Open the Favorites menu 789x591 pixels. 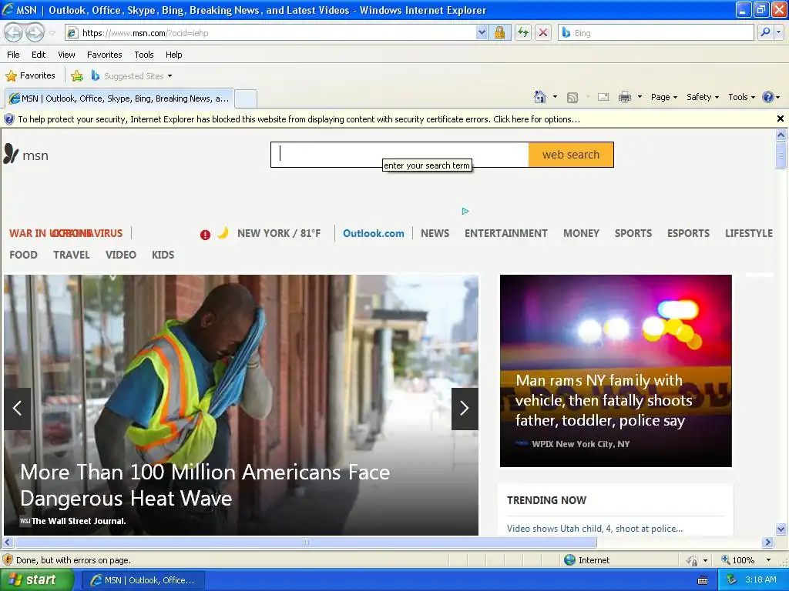tap(104, 55)
